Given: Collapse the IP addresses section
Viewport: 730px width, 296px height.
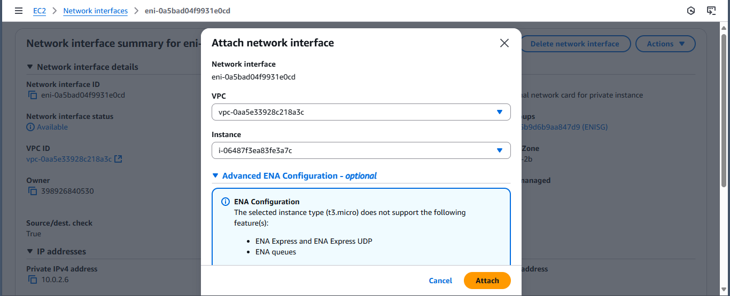Looking at the screenshot, I should point(30,252).
